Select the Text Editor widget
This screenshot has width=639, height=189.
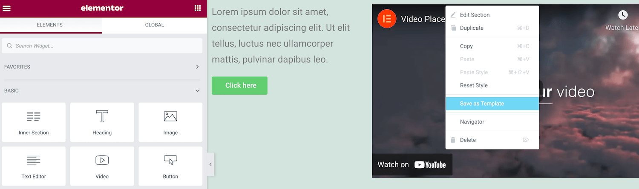click(x=34, y=166)
